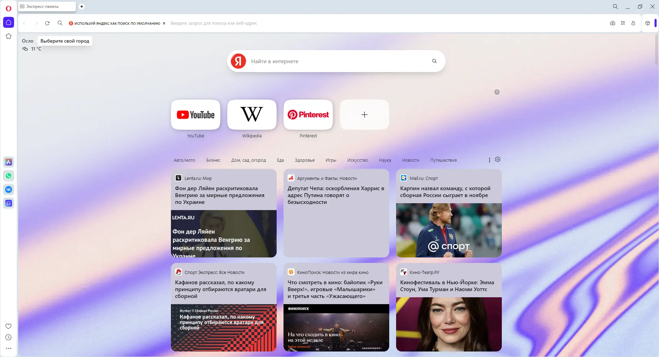The width and height of the screenshot is (659, 357).
Task: Open the Easy Setup sliders icon
Action: coord(623,23)
